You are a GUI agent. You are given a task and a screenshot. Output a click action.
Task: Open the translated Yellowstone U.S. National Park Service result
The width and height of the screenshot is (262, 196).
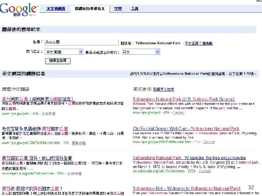pos(37,99)
